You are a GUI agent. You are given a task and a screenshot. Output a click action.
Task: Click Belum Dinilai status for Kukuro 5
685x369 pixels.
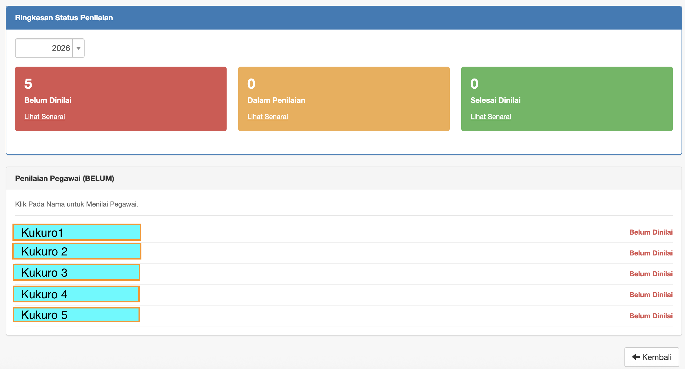[651, 316]
